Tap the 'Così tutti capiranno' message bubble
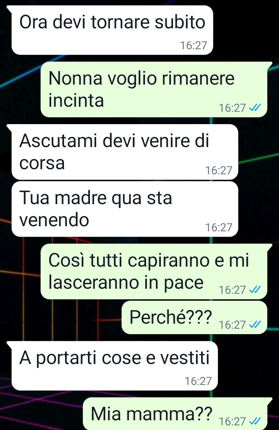The image size is (279, 430). (154, 272)
